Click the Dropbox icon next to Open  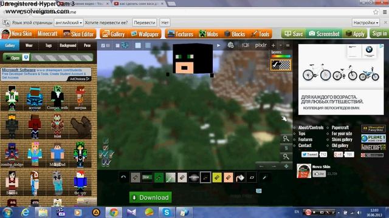26,58
